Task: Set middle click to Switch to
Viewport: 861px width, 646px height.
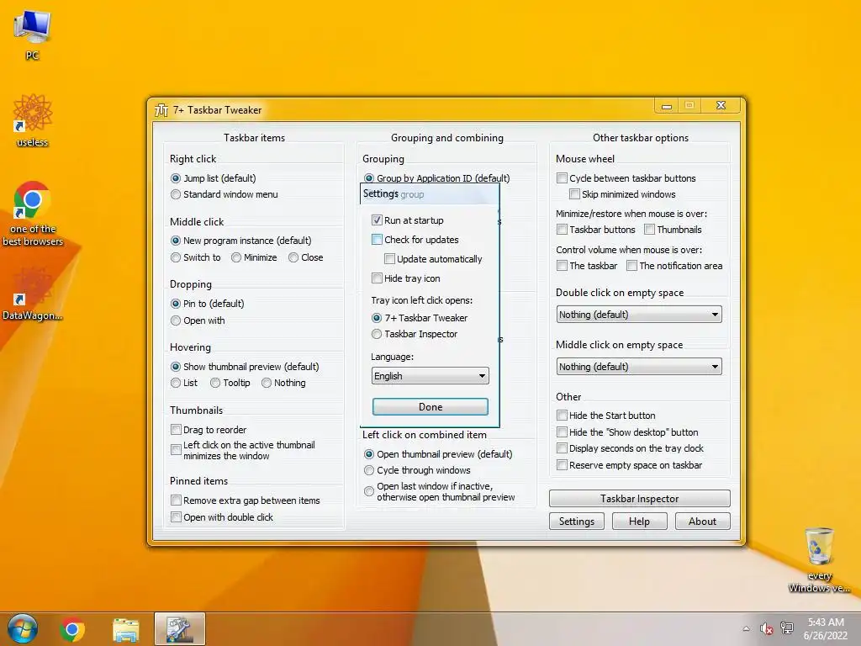Action: [x=176, y=257]
